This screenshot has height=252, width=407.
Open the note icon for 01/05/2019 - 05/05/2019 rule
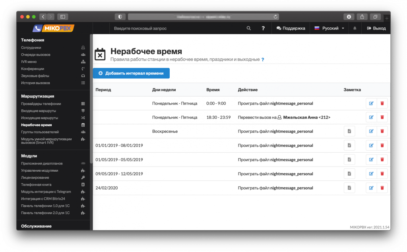349,159
